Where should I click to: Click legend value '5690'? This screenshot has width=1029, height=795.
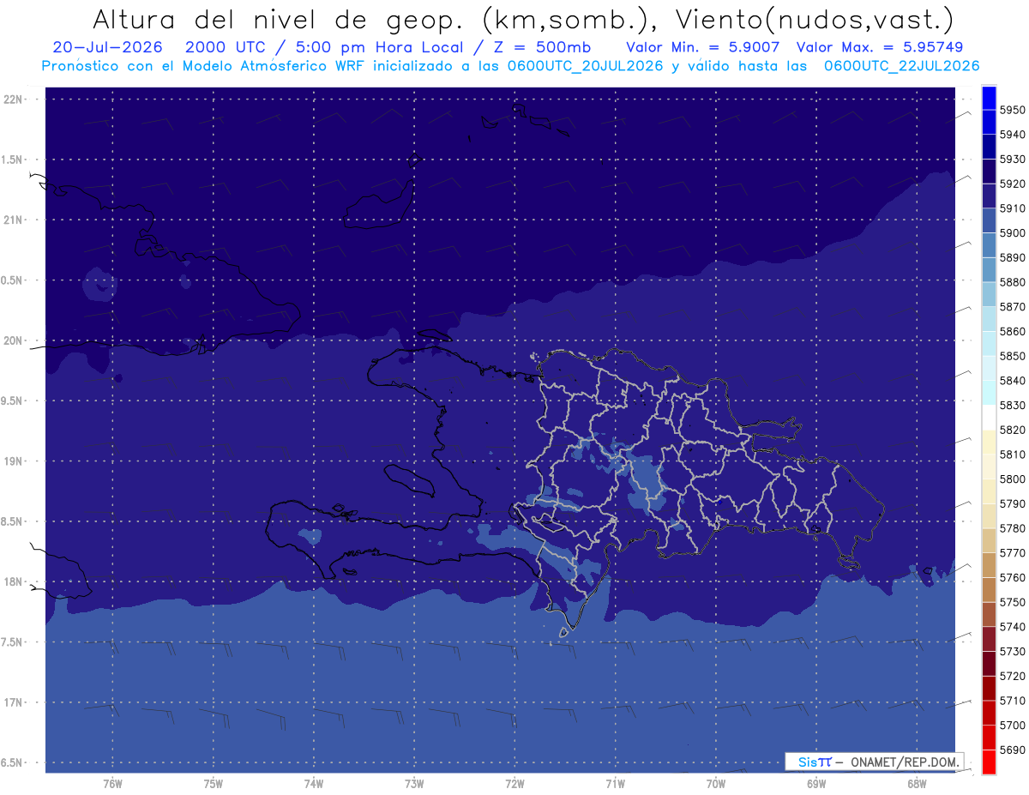tap(1013, 750)
